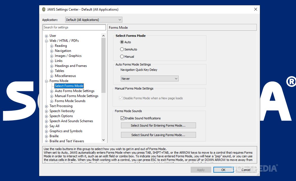
Task: Select the Forms Mode tree item
Action: point(59,81)
